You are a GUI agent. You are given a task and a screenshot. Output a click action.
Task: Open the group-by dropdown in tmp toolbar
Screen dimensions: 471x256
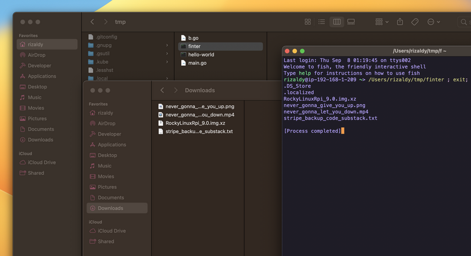pyautogui.click(x=382, y=22)
